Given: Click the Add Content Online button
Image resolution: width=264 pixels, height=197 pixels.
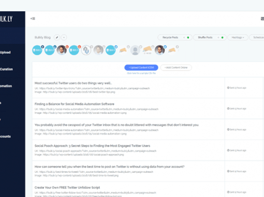Looking at the screenshot, I should pos(176,68).
